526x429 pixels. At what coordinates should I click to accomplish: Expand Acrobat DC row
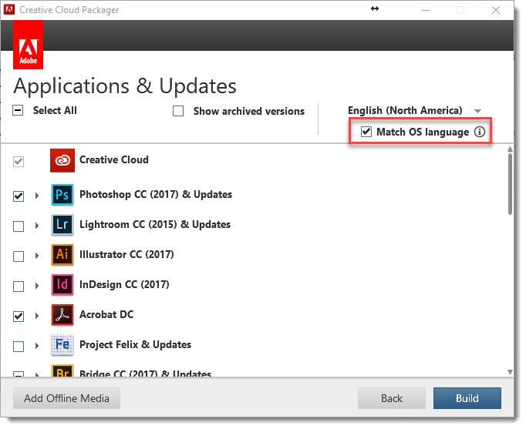(x=37, y=316)
